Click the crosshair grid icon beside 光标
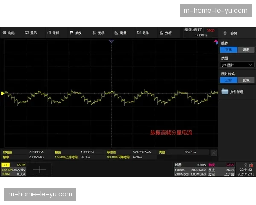Screen dimensions: 256x205 (x=94, y=32)
